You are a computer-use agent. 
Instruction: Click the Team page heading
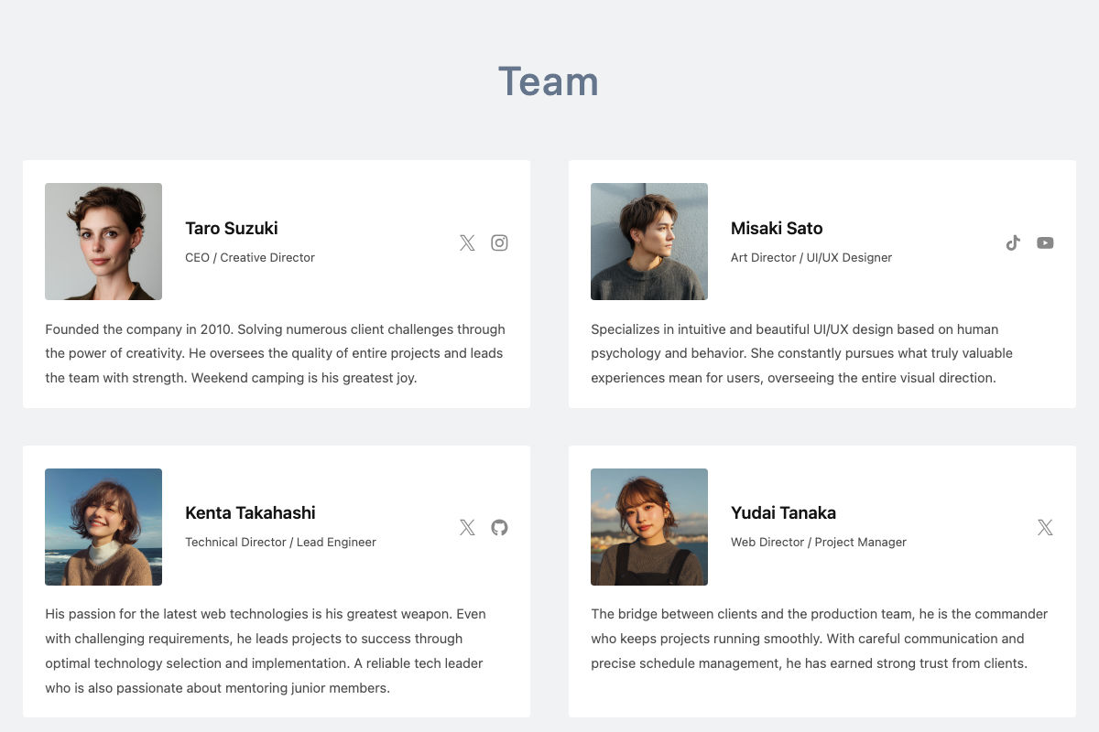coord(549,81)
